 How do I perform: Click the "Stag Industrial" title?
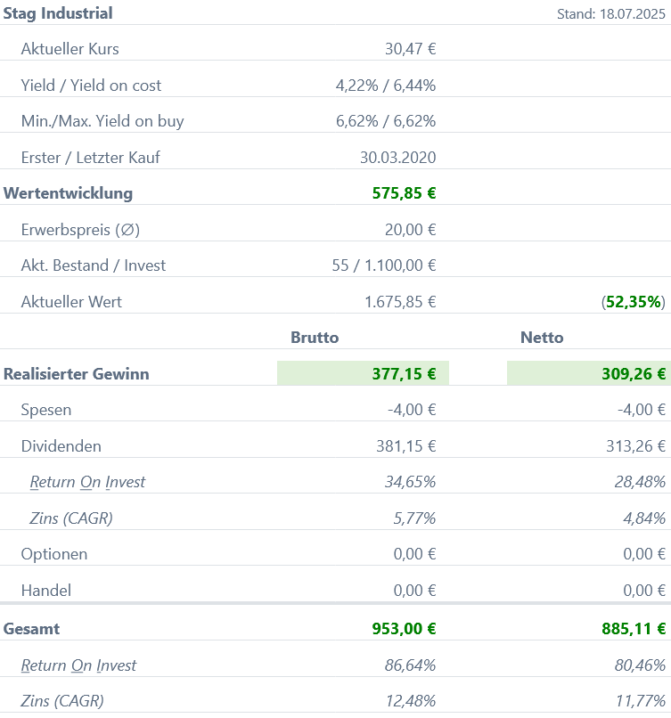[58, 13]
